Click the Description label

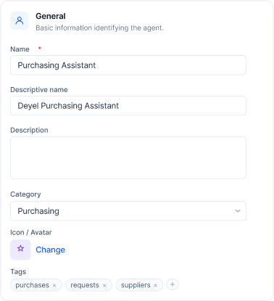(x=29, y=130)
